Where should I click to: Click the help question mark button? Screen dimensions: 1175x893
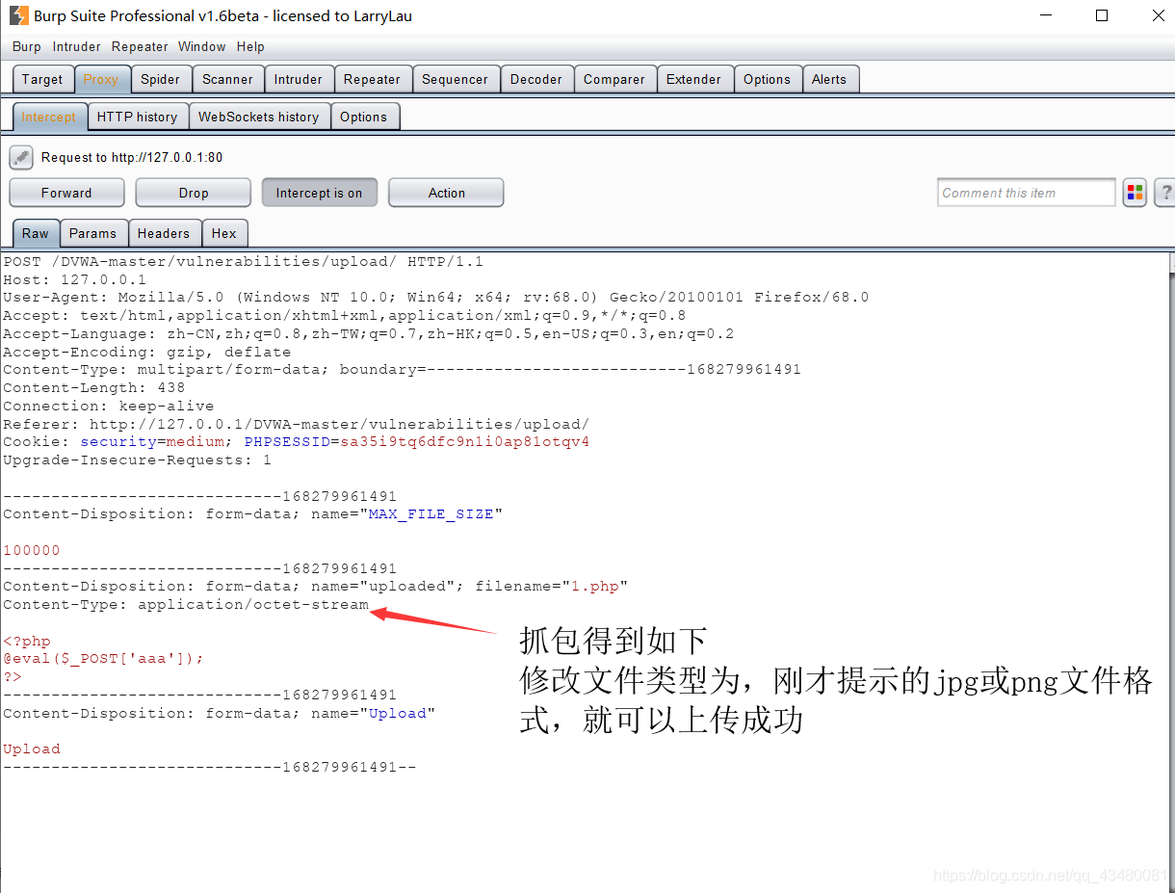click(x=1165, y=193)
